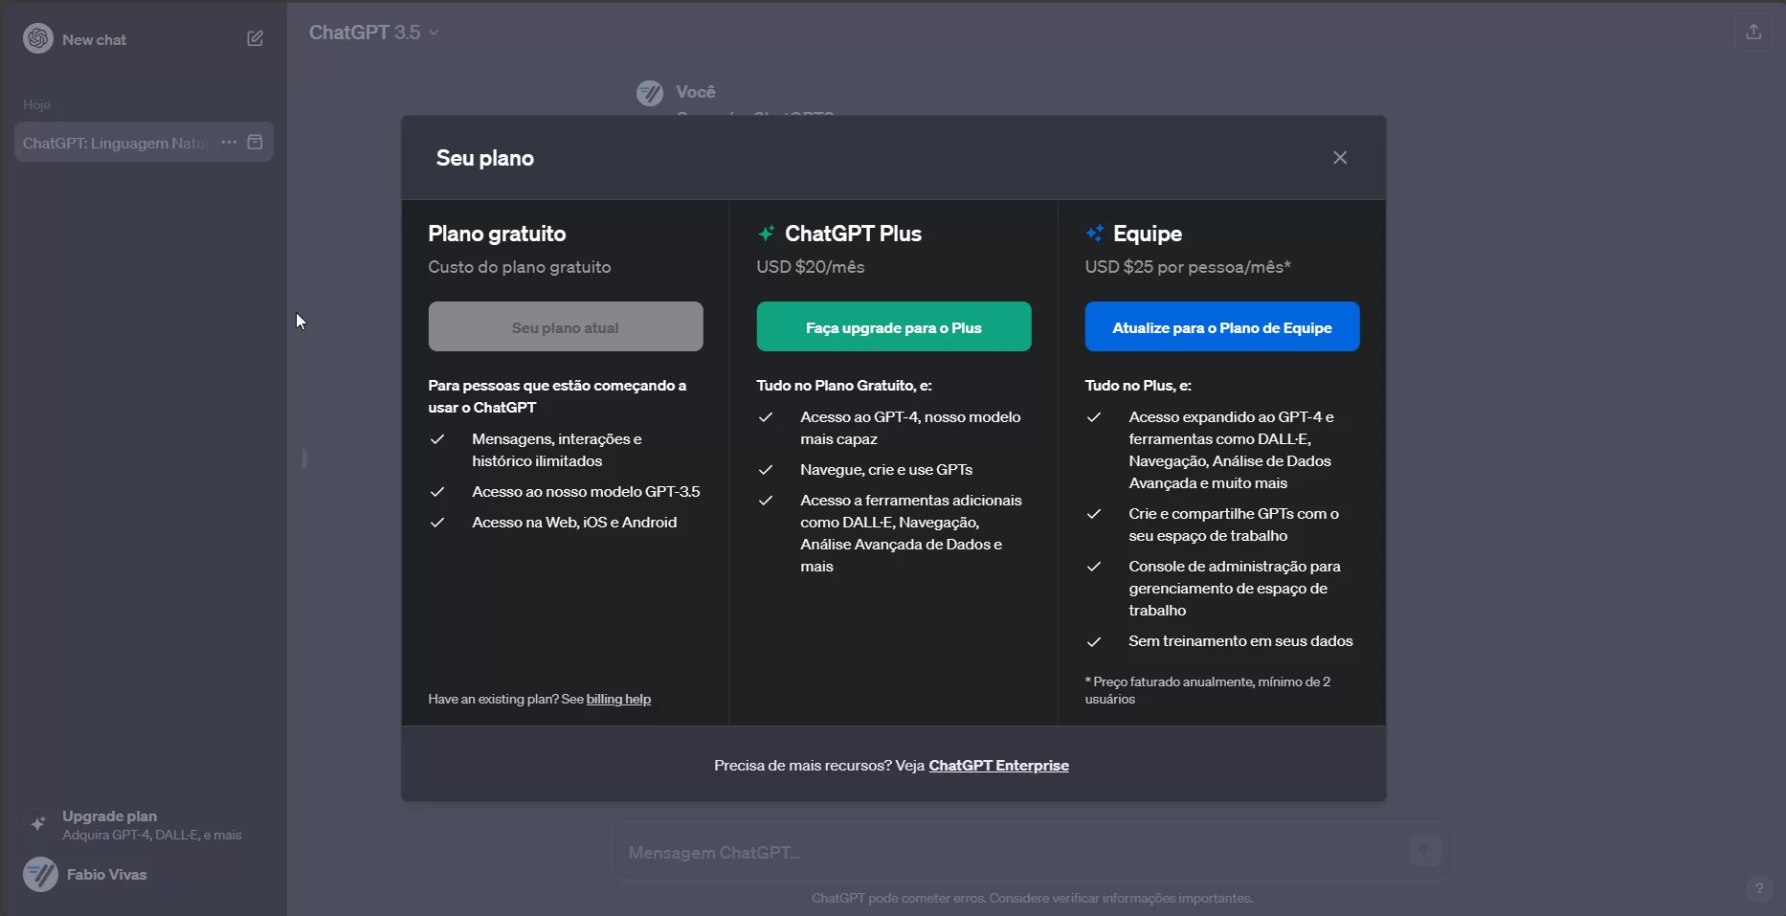The width and height of the screenshot is (1786, 916).
Task: Click checkmark beside Navegue, crie e use GPTs
Action: (766, 470)
